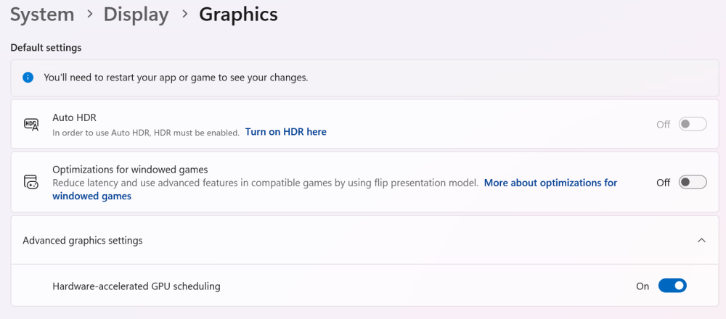Navigate to Display in the breadcrumb

[x=136, y=14]
